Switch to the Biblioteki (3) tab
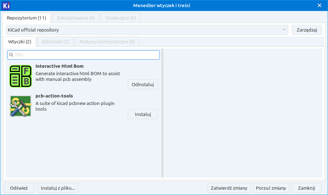The height and width of the screenshot is (195, 328). [x=55, y=41]
